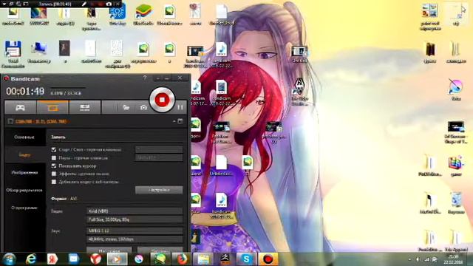Click Start/Stop hotkey input field
The image size is (473, 266).
[159, 149]
